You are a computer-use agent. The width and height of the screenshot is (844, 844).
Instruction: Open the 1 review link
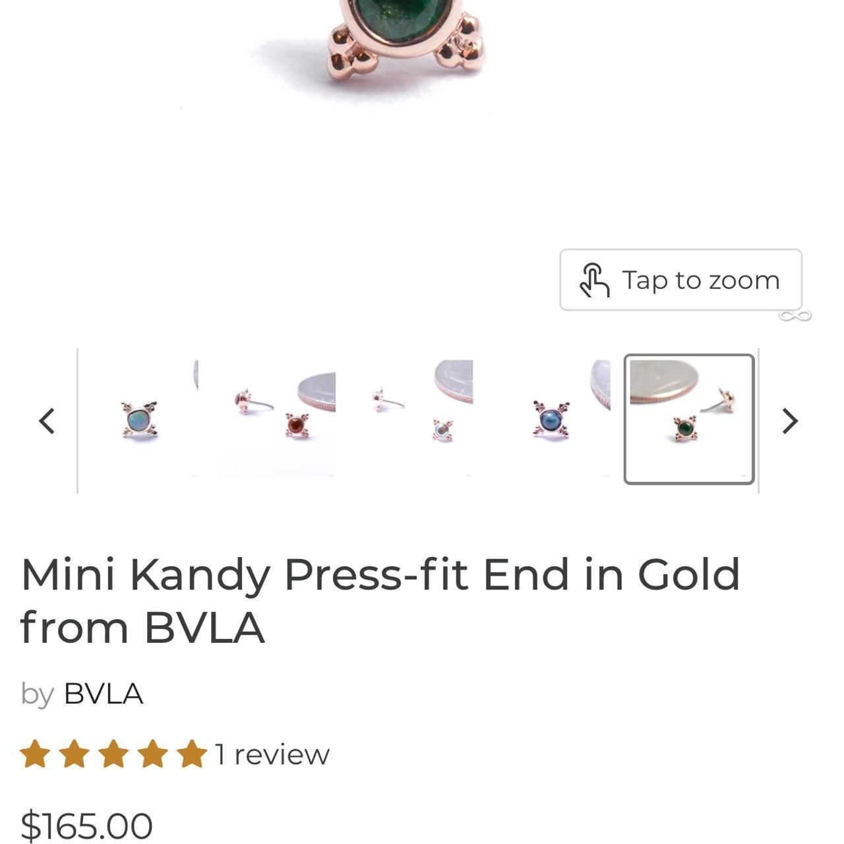pyautogui.click(x=272, y=754)
